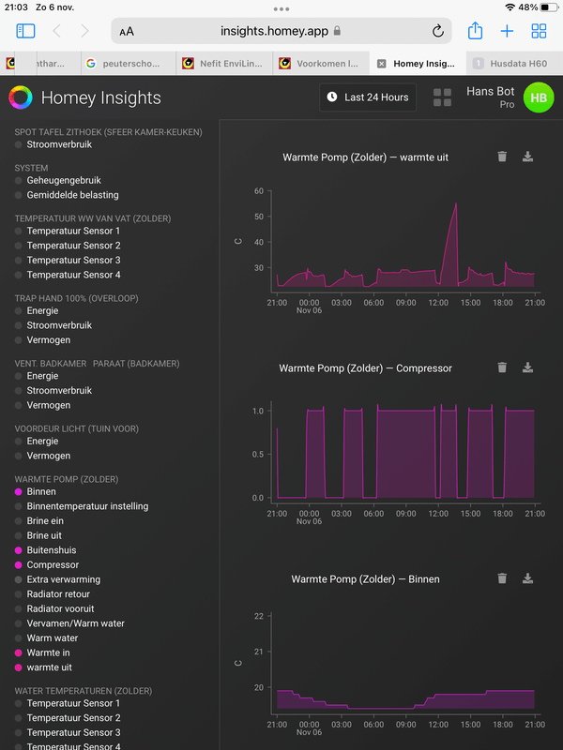563x750 pixels.
Task: Enable the Brine ein log
Action: click(x=45, y=521)
